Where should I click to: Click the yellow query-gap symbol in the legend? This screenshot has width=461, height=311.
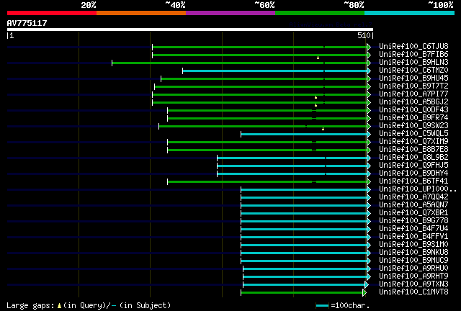point(59,306)
